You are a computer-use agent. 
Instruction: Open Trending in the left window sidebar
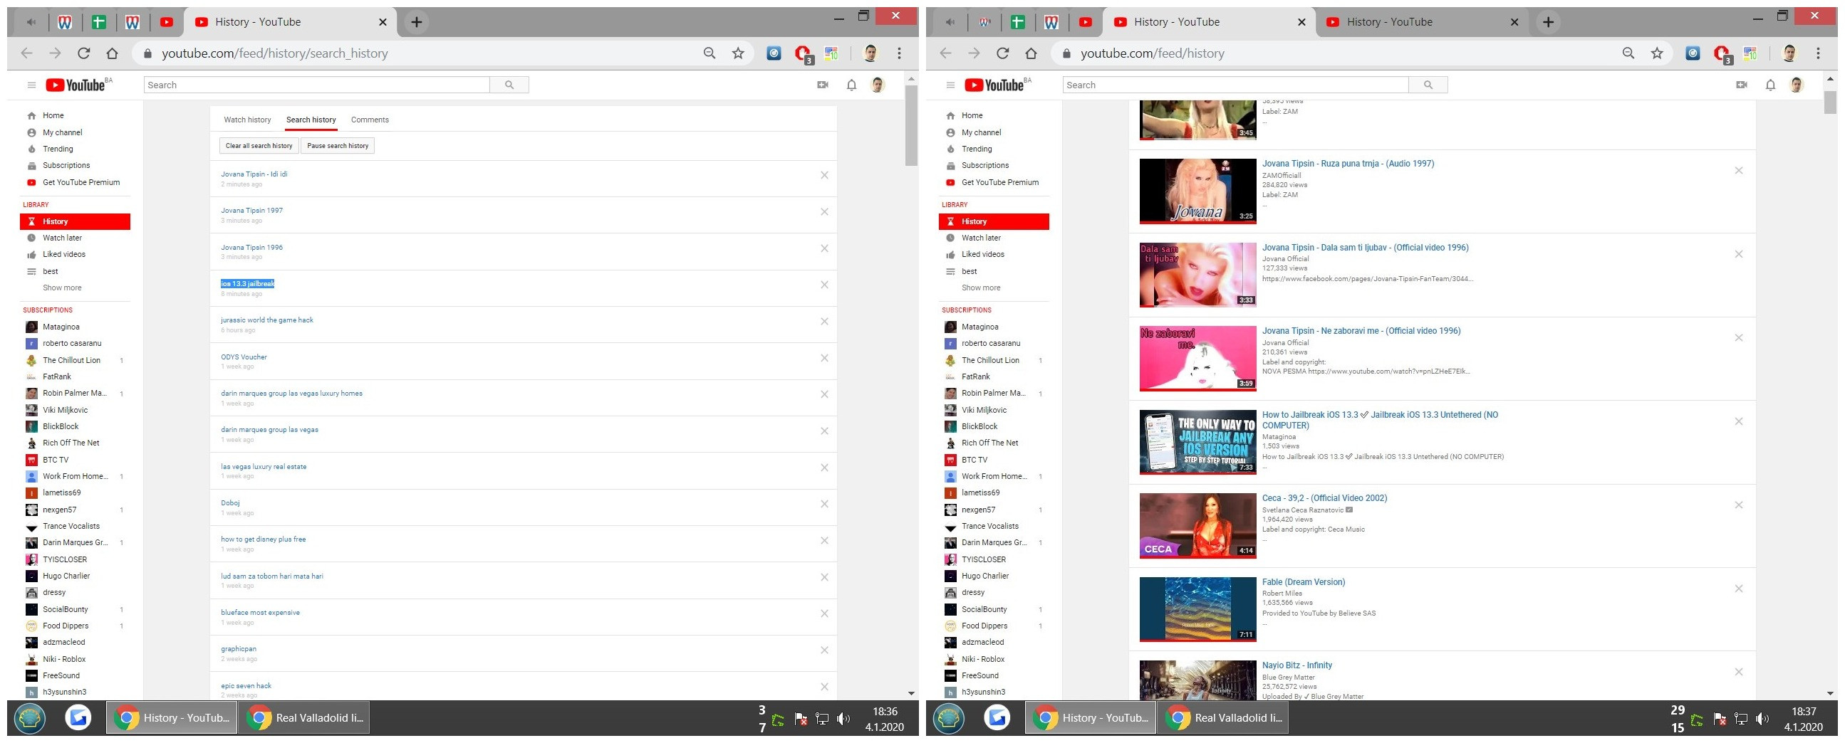point(58,149)
